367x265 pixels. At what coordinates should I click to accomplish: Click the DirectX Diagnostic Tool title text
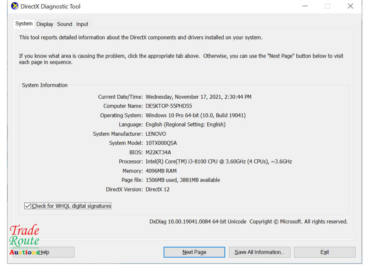pyautogui.click(x=51, y=7)
